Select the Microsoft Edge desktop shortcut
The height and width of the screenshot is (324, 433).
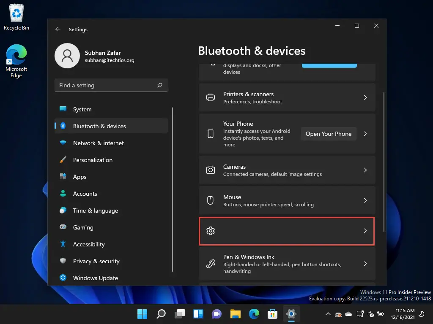coord(16,61)
